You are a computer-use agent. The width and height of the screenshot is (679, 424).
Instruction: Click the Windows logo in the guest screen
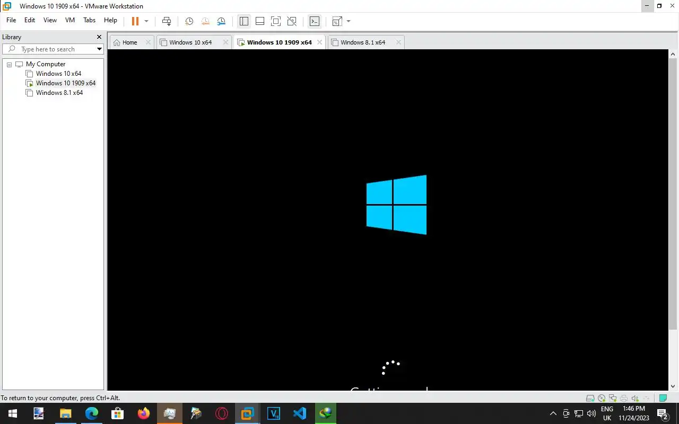(396, 205)
